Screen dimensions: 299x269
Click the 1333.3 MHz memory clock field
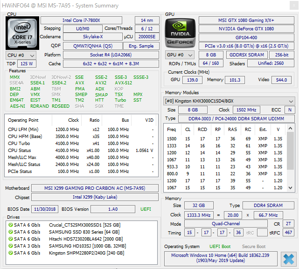coord(199,215)
